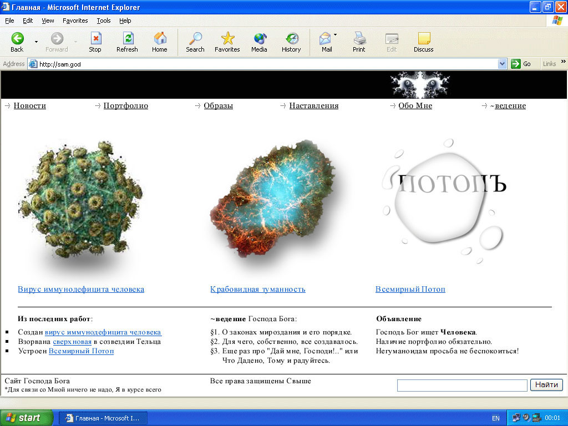
Task: Click the Forward navigation button
Action: click(57, 42)
